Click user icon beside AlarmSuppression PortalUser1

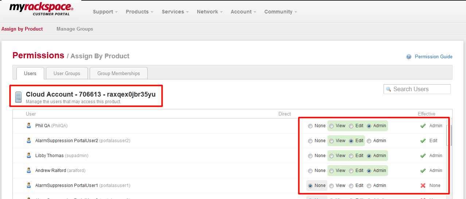[x=29, y=186]
